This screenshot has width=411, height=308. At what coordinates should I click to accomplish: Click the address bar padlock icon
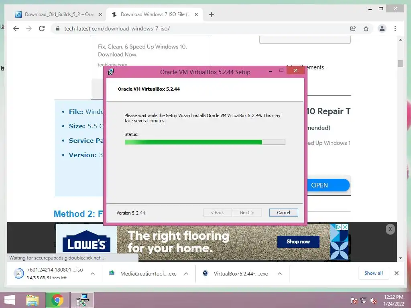[58, 28]
